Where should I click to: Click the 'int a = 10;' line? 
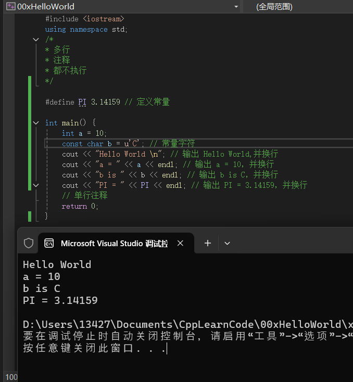(84, 133)
